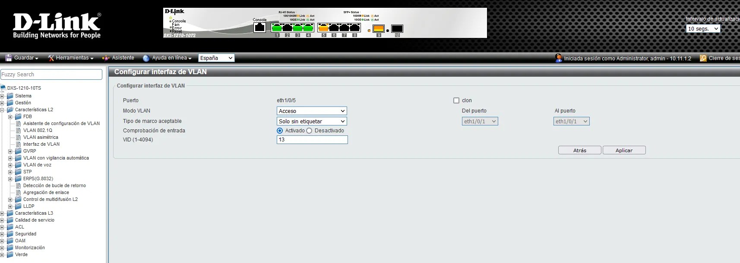Select port 2 on the switch panel

click(287, 28)
